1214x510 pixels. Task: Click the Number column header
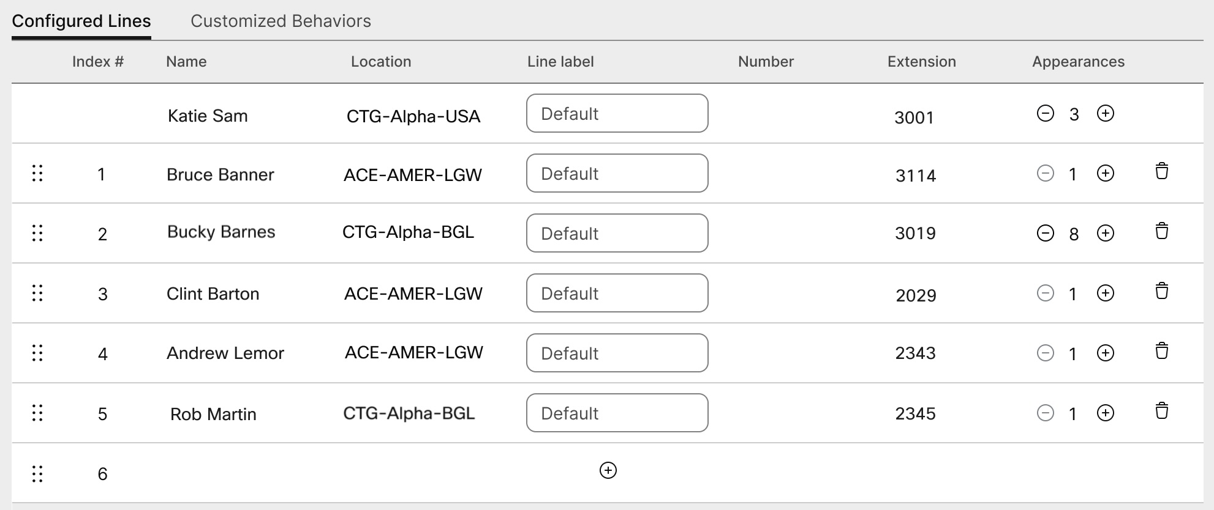[x=766, y=62]
